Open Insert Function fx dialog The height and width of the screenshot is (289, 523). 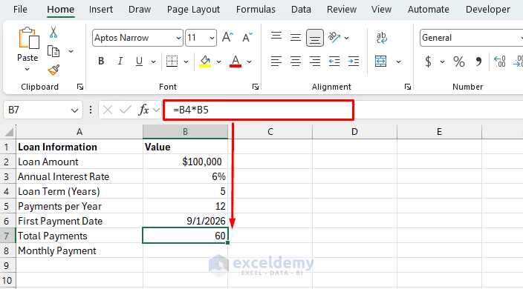click(x=143, y=110)
